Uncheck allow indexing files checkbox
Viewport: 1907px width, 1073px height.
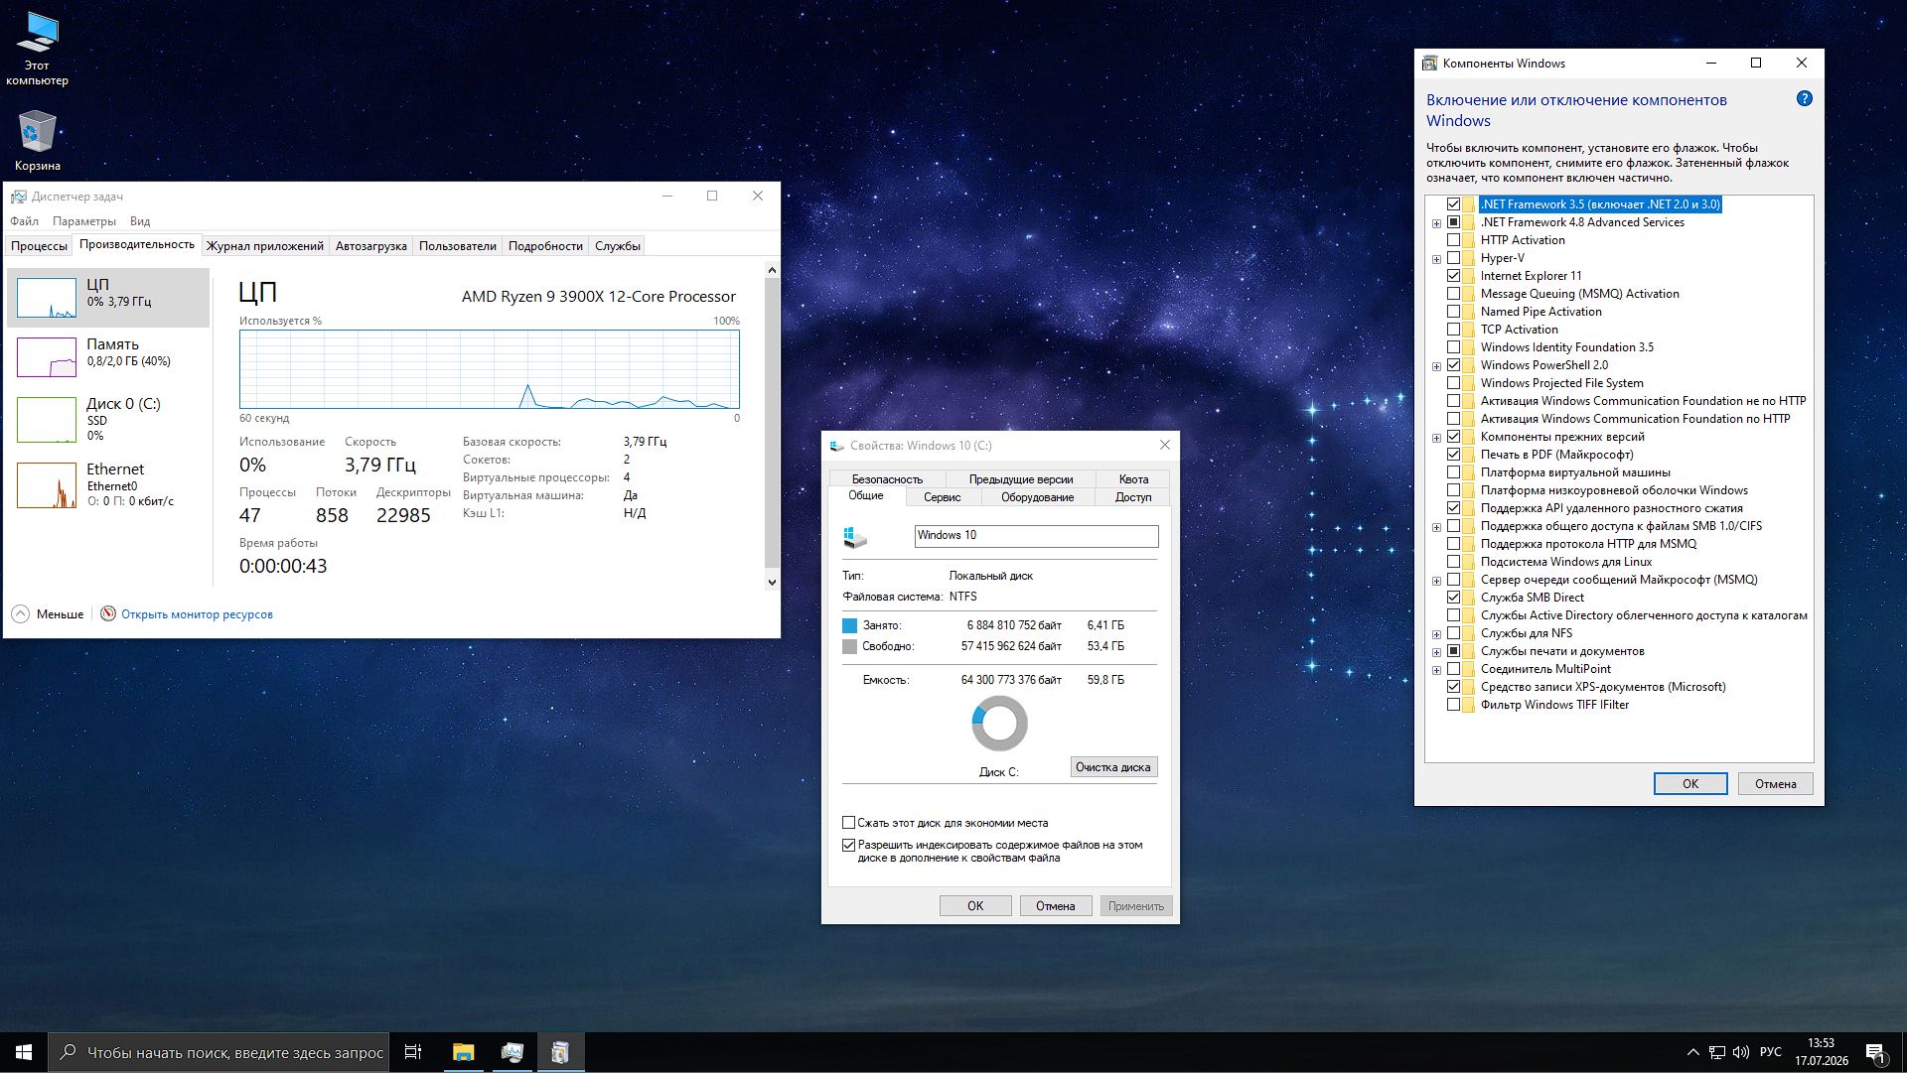[848, 846]
